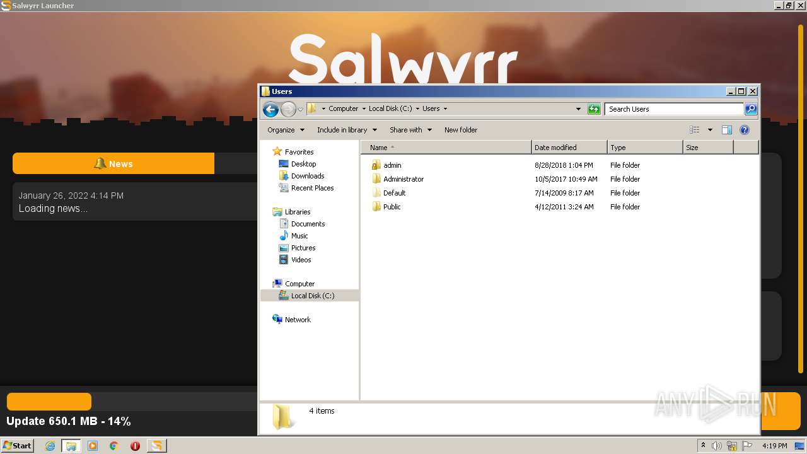
Task: Open Downloads in Favorites
Action: (308, 176)
